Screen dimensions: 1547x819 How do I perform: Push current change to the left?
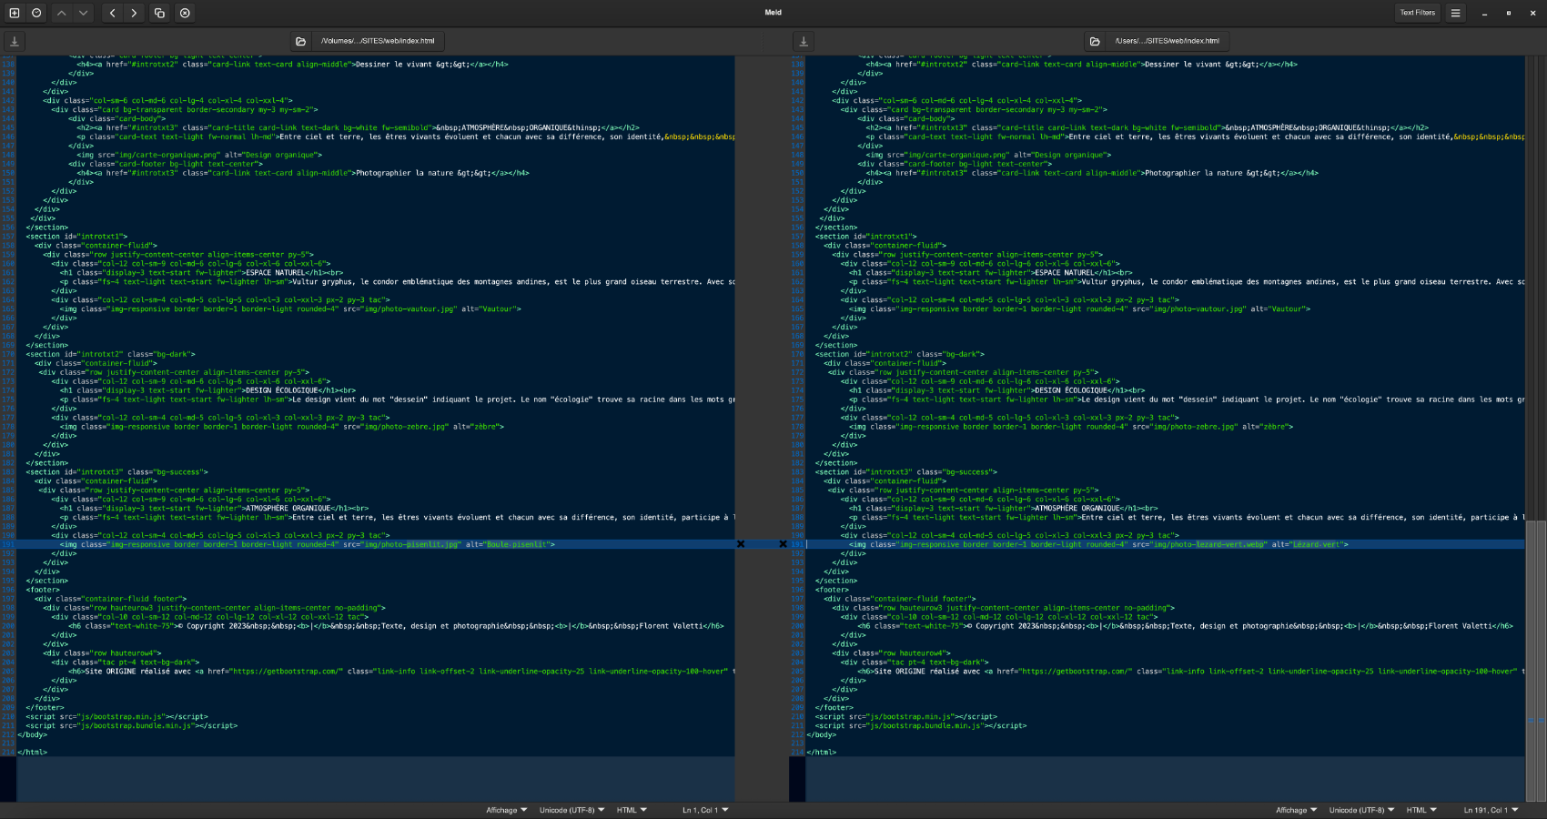[112, 13]
